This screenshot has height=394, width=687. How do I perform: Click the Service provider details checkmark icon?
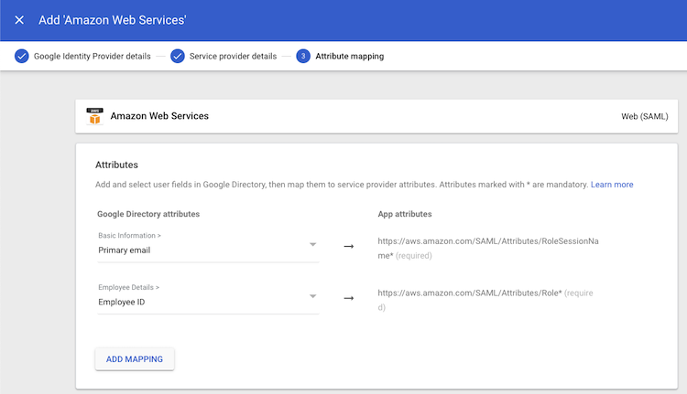click(178, 56)
